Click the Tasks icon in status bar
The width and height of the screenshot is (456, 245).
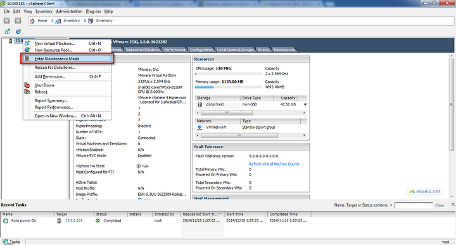point(6,241)
